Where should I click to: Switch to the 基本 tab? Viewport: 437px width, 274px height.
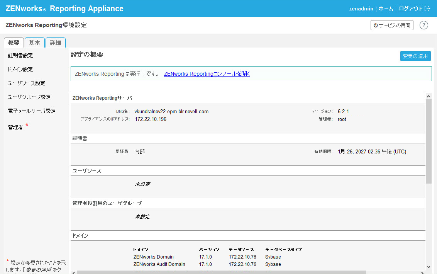[x=35, y=43]
